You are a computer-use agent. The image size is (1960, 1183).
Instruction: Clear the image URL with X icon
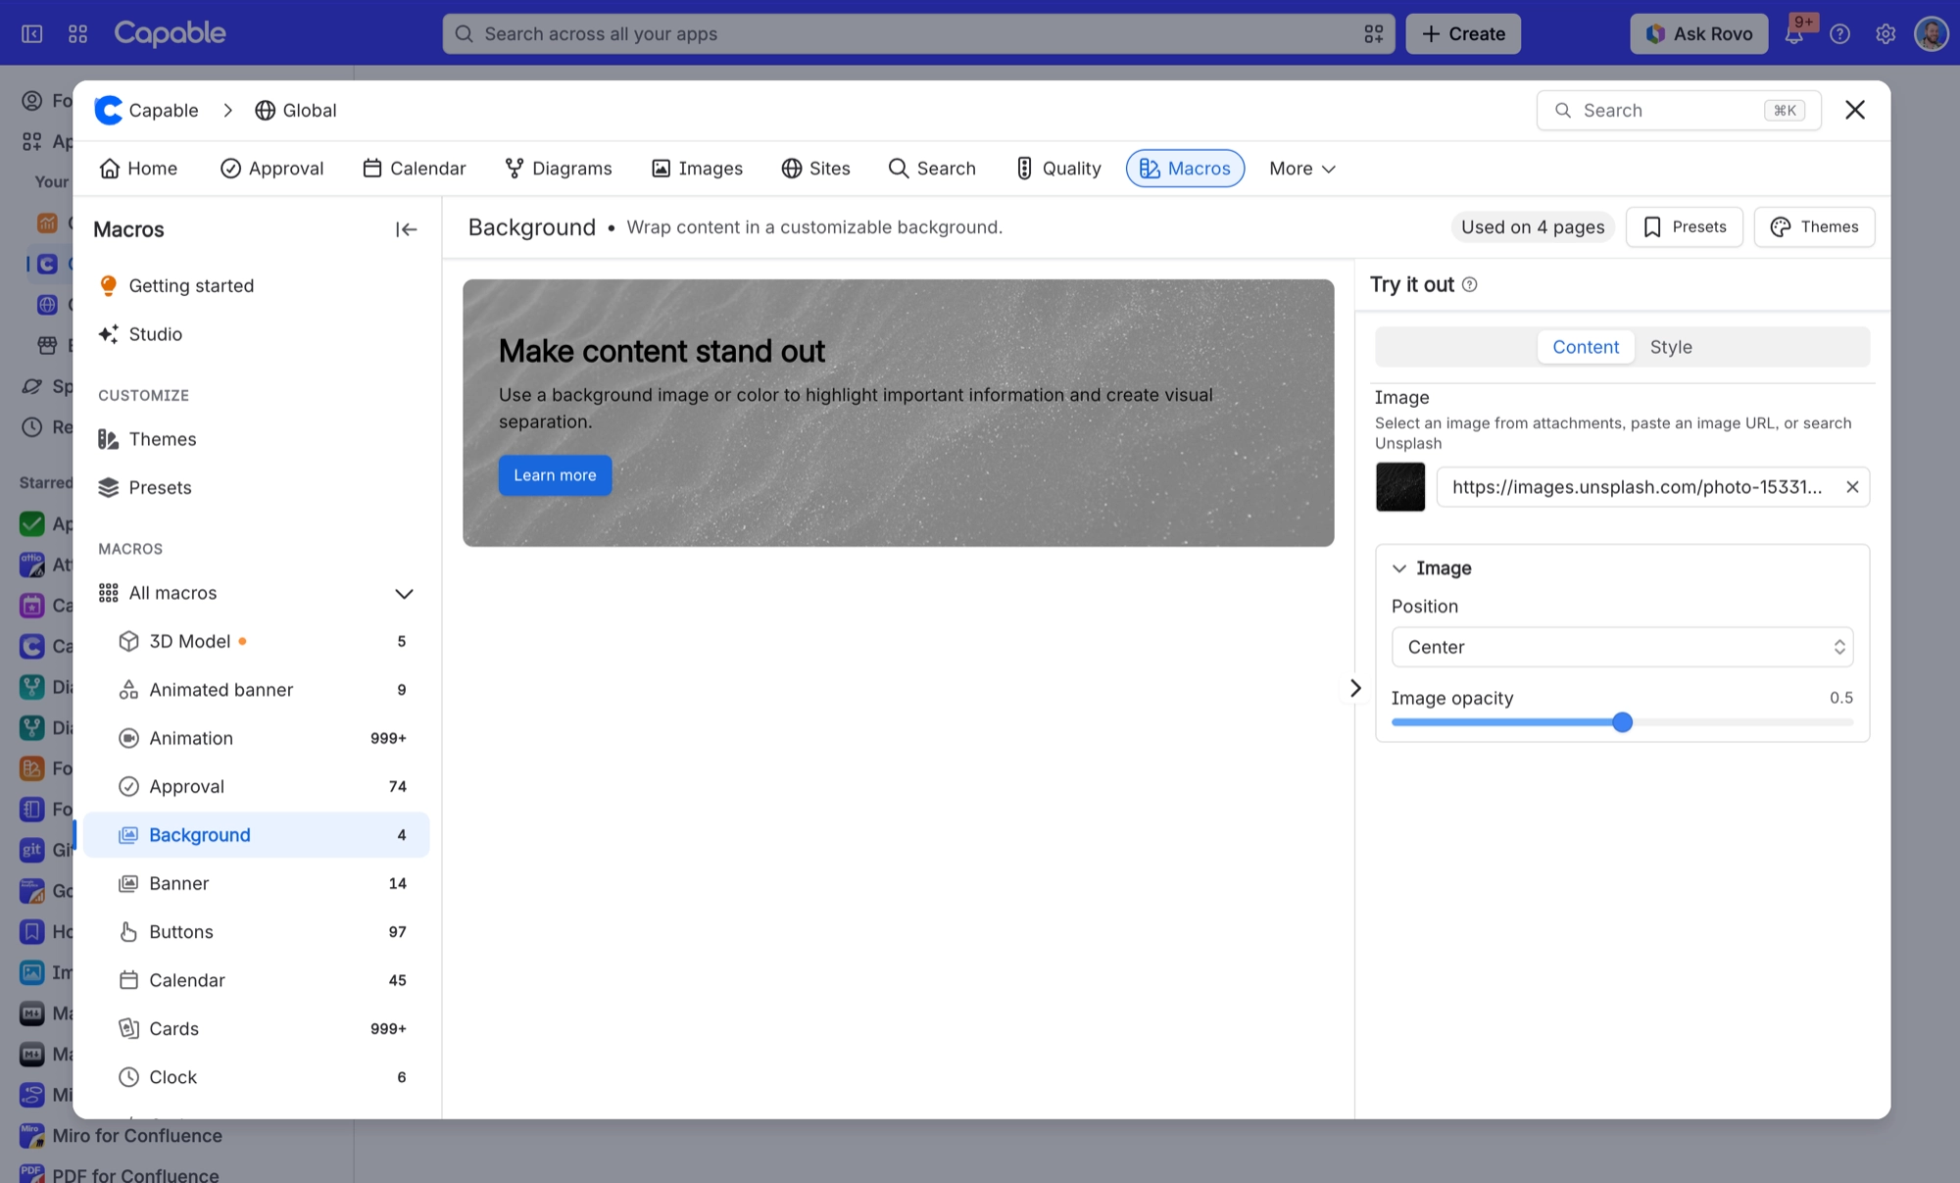coord(1852,487)
